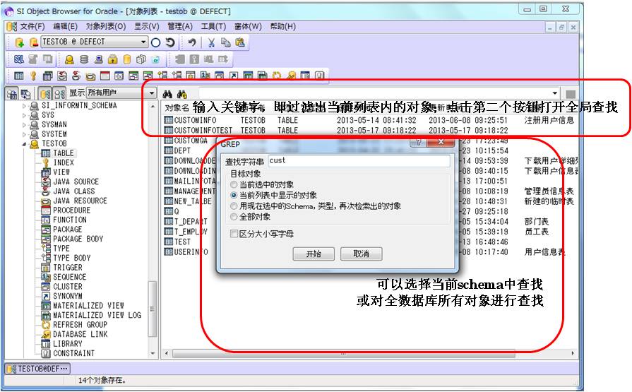Screen dimensions: 632x392
Task: Open the 所有用户 display dropdown
Action: pos(152,93)
